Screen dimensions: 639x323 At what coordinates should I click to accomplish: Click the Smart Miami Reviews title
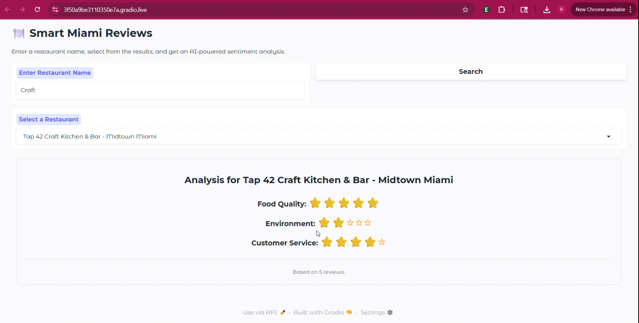click(91, 33)
